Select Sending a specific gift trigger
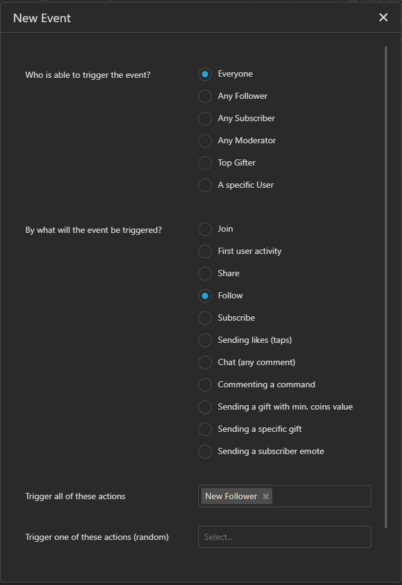402x585 pixels. [204, 429]
